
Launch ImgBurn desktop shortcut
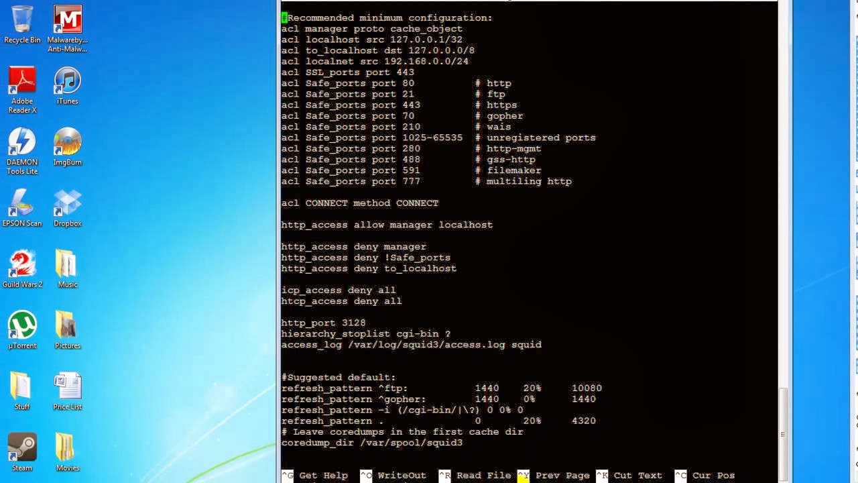point(67,147)
